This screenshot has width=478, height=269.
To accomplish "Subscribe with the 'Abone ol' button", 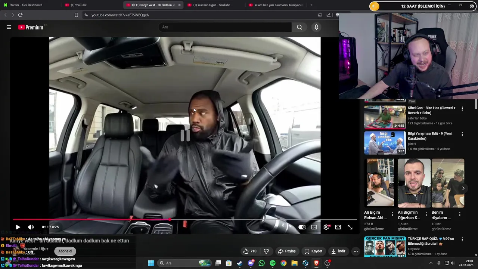I will [x=65, y=251].
